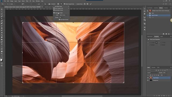Close the antelope canyon document tab
Image resolution: width=172 pixels, height=97 pixels.
tap(42, 7)
